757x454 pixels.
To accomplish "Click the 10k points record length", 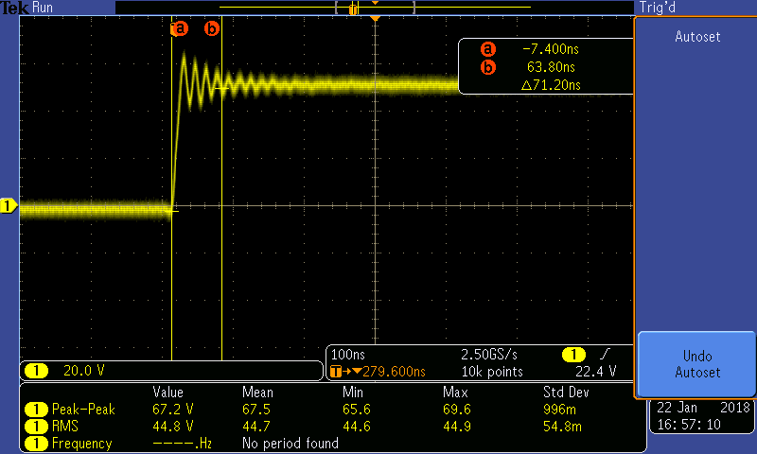I will pyautogui.click(x=492, y=372).
